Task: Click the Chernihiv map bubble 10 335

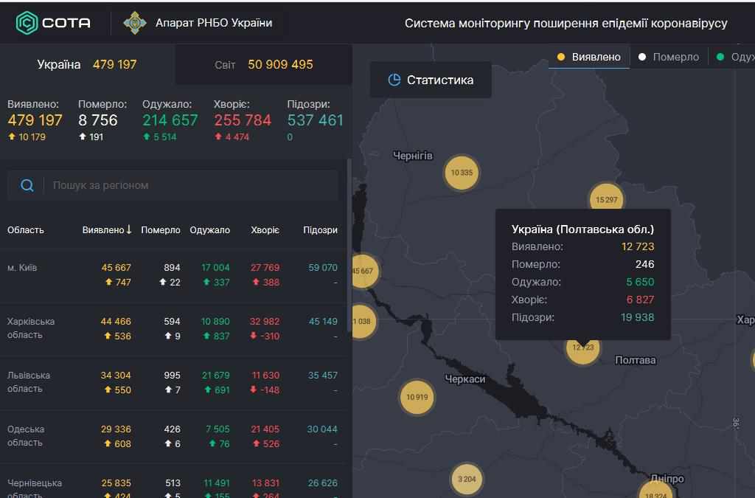Action: [x=462, y=173]
